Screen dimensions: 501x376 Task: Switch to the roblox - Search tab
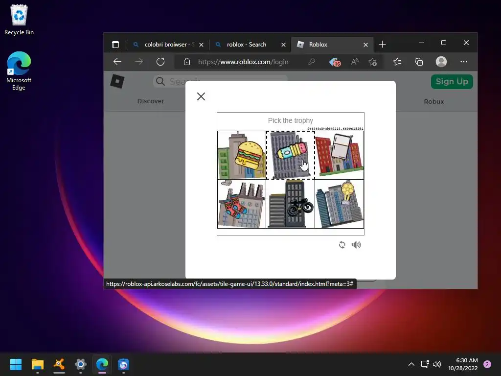click(x=246, y=45)
